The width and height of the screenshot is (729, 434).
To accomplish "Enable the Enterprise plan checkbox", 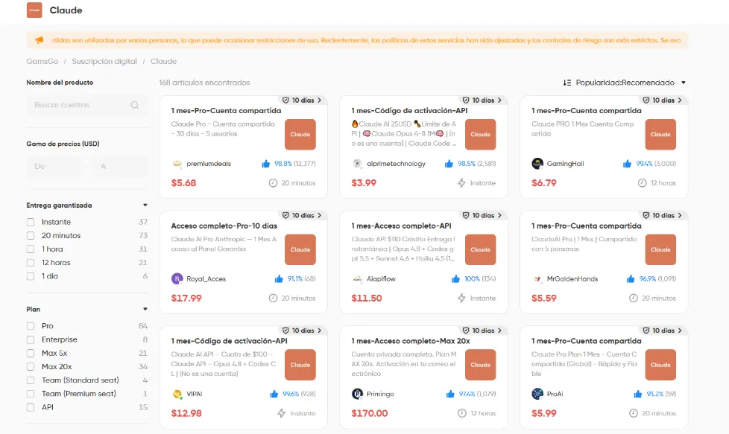I will [31, 339].
